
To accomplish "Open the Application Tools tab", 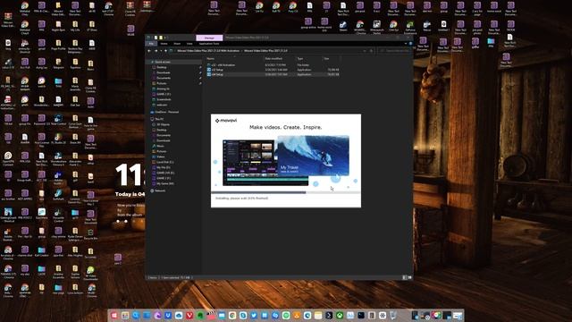I will tap(209, 44).
